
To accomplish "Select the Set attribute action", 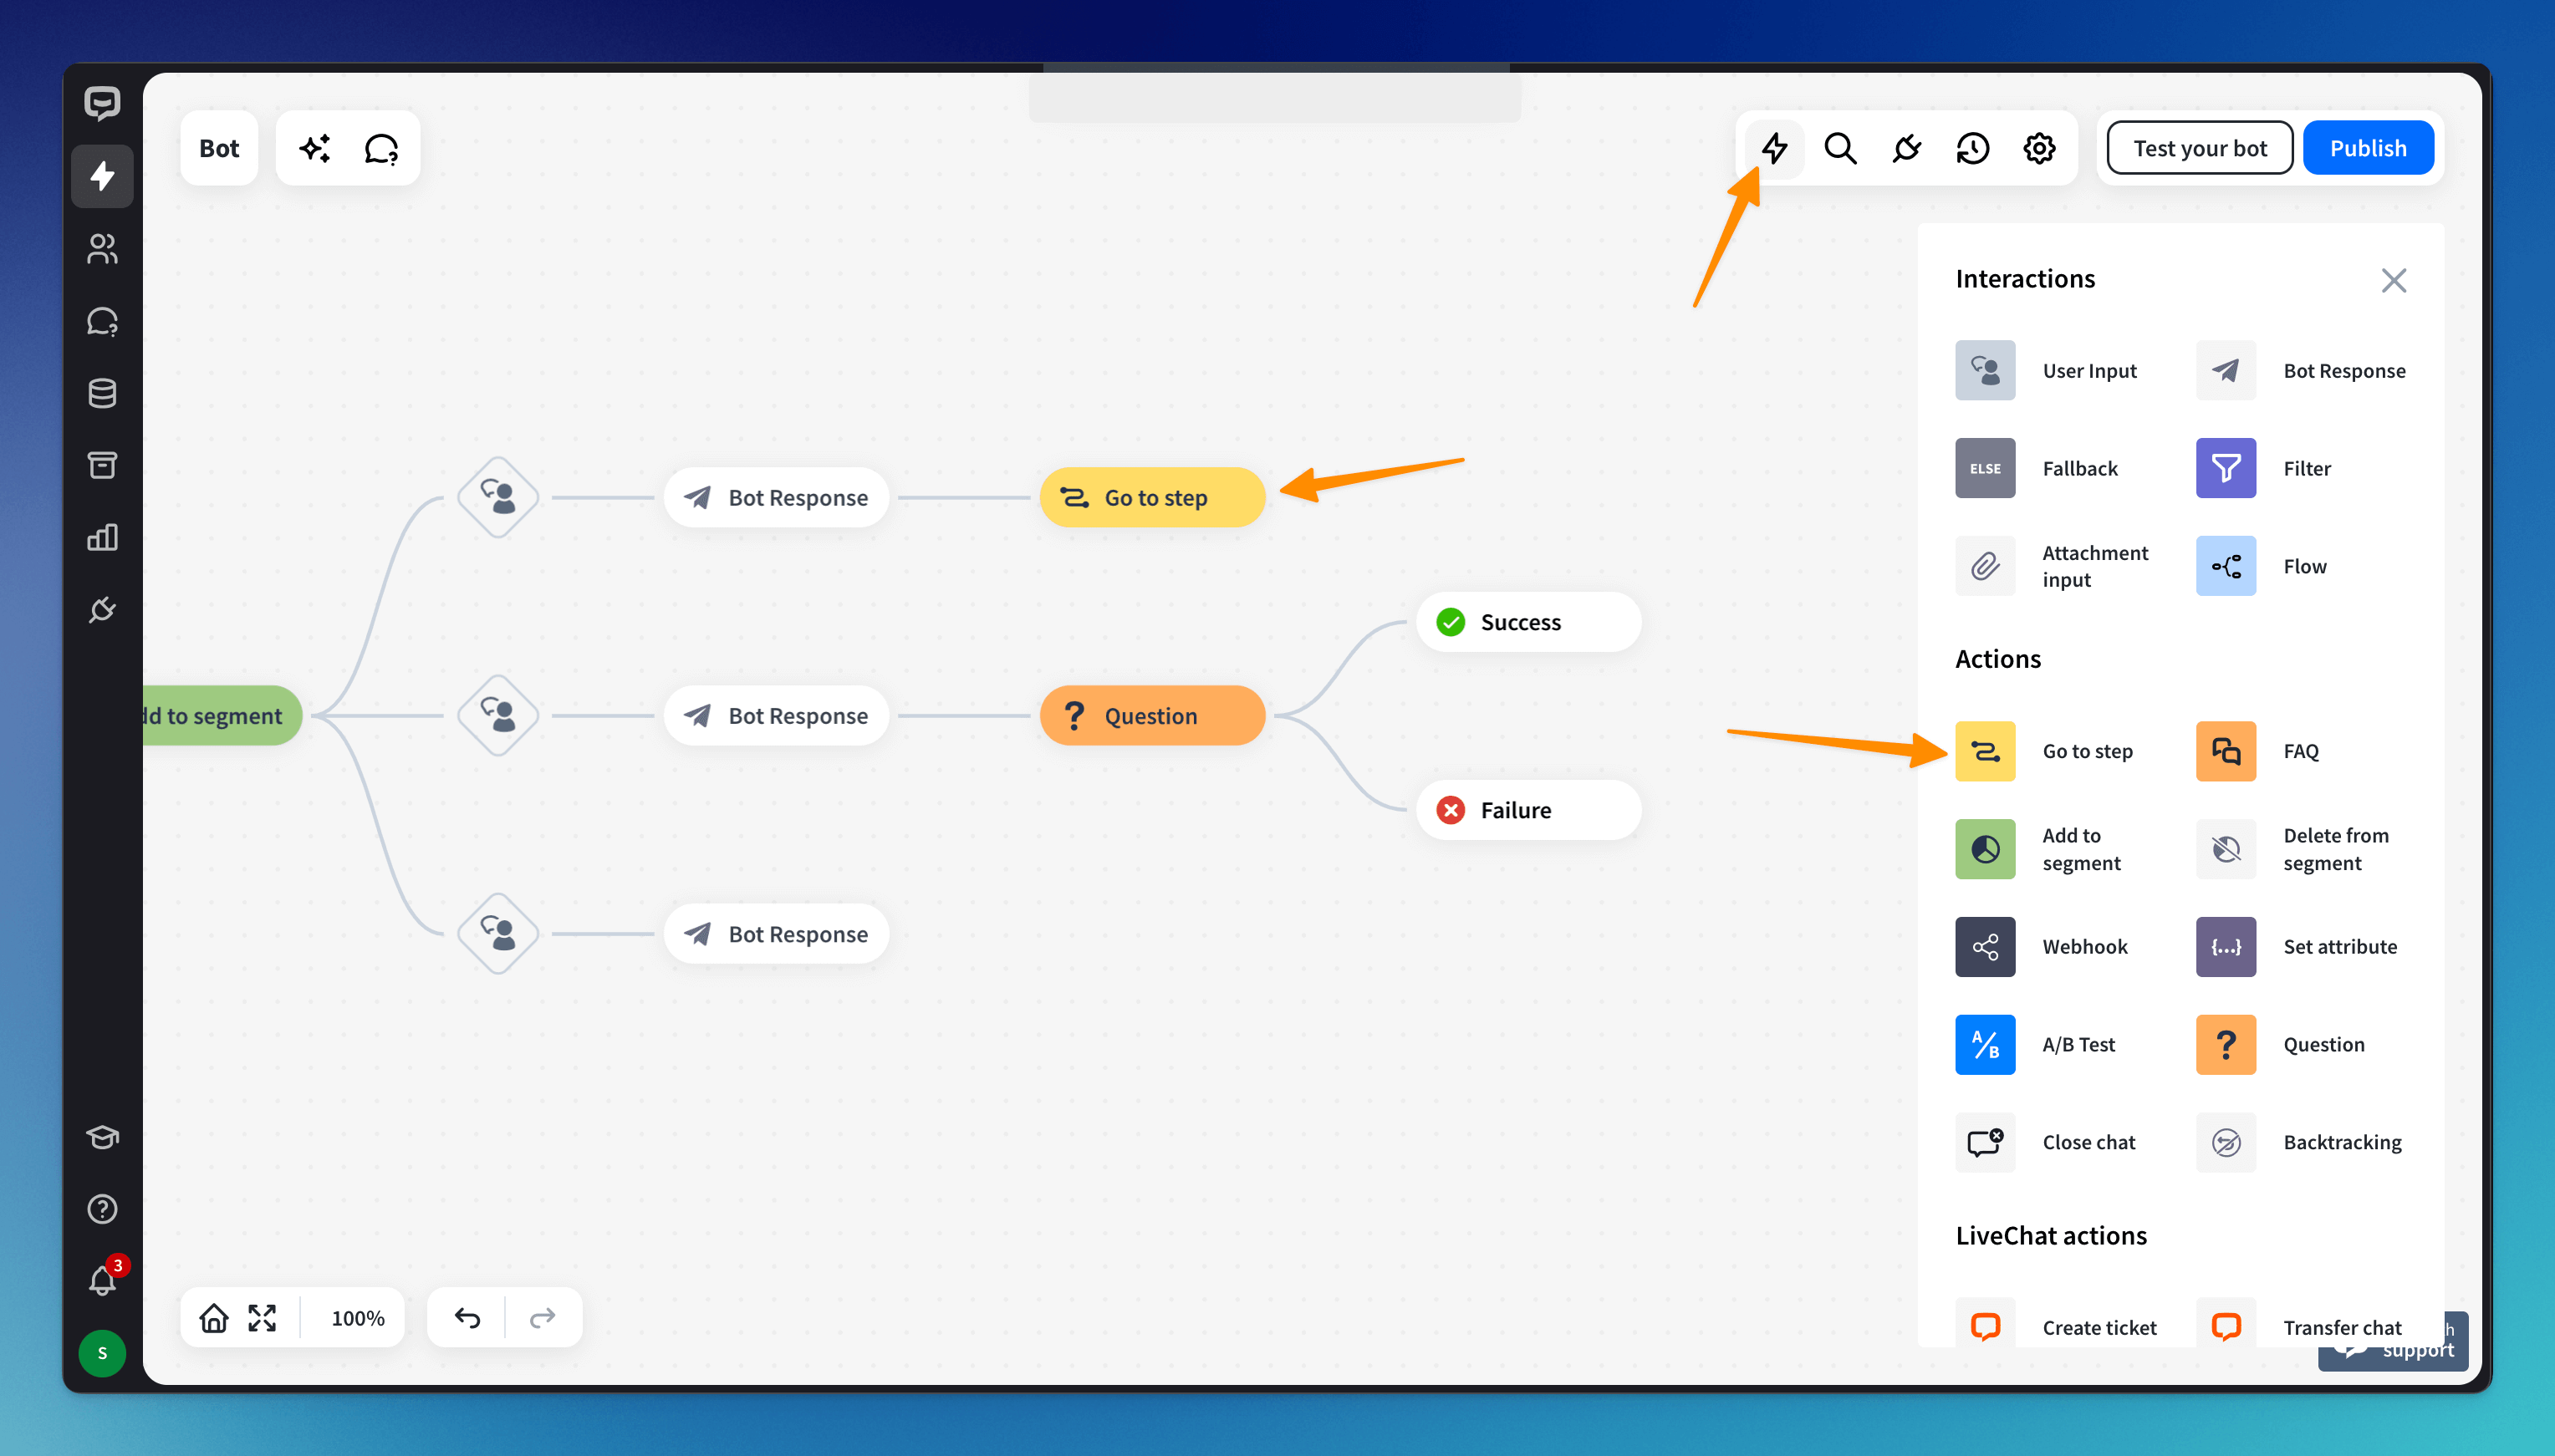I will point(2225,946).
